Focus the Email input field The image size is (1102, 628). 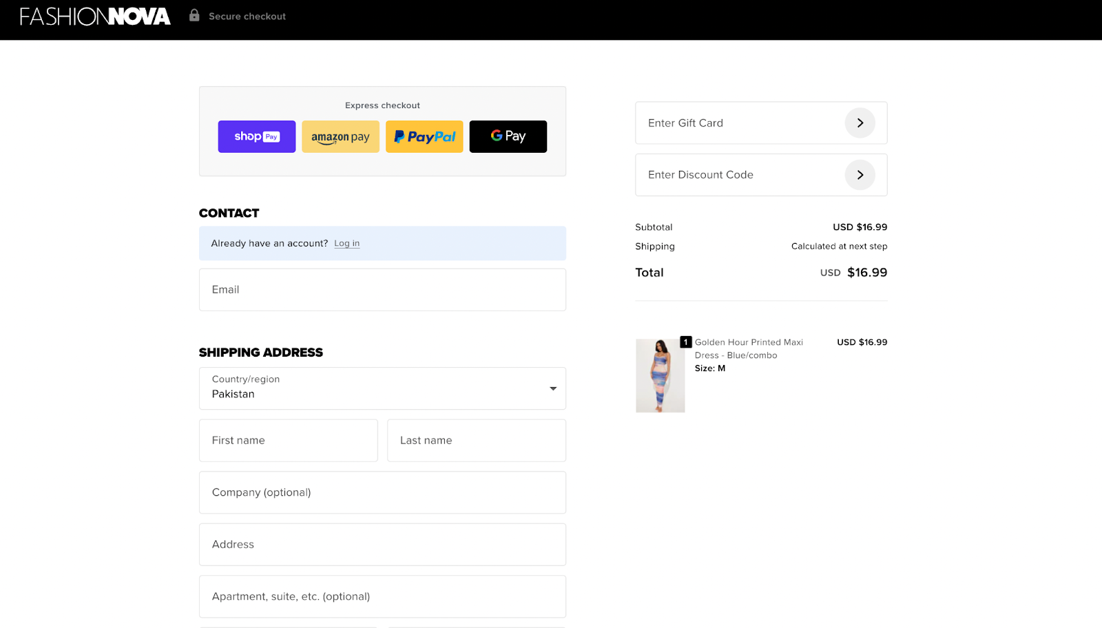[382, 290]
